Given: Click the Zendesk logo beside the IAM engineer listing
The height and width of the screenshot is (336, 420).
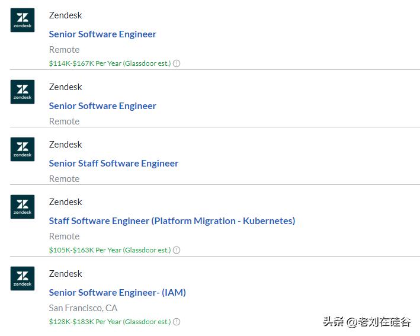Looking at the screenshot, I should [23, 279].
